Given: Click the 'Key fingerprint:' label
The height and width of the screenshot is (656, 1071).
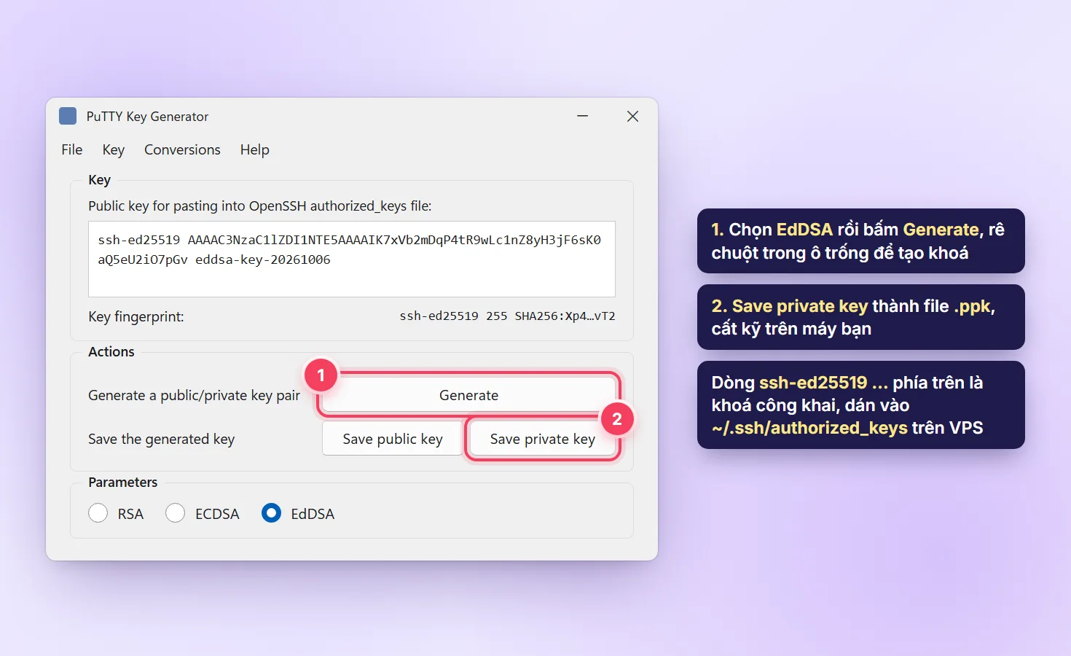Looking at the screenshot, I should point(136,316).
